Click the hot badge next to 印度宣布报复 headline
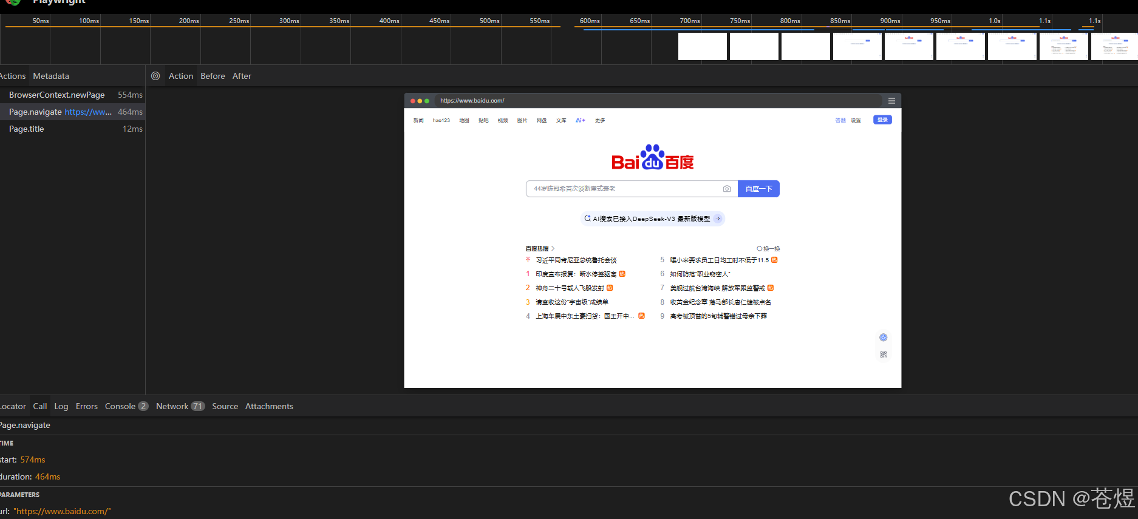 [622, 274]
